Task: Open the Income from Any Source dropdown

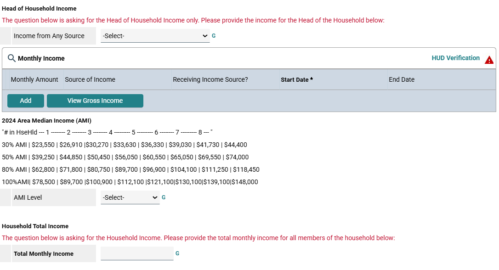Action: [x=155, y=36]
